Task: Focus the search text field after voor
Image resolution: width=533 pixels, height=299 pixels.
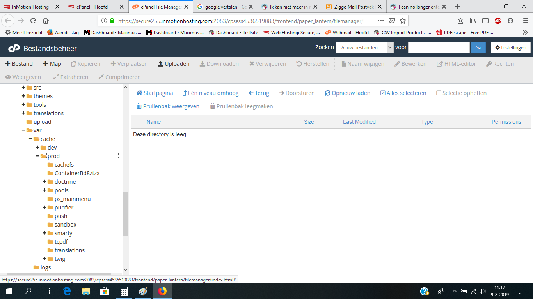Action: tap(439, 47)
